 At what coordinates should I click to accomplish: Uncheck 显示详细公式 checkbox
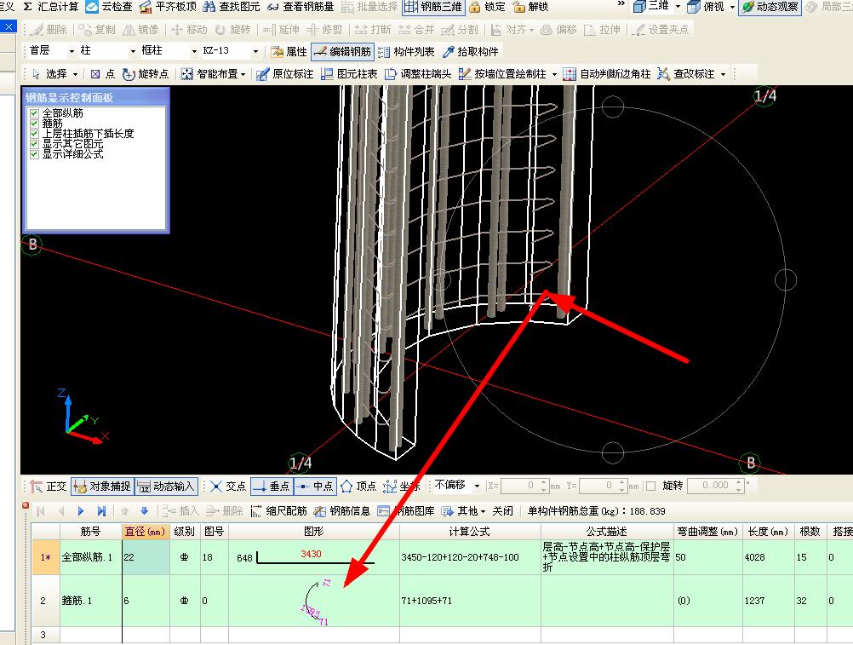(34, 154)
